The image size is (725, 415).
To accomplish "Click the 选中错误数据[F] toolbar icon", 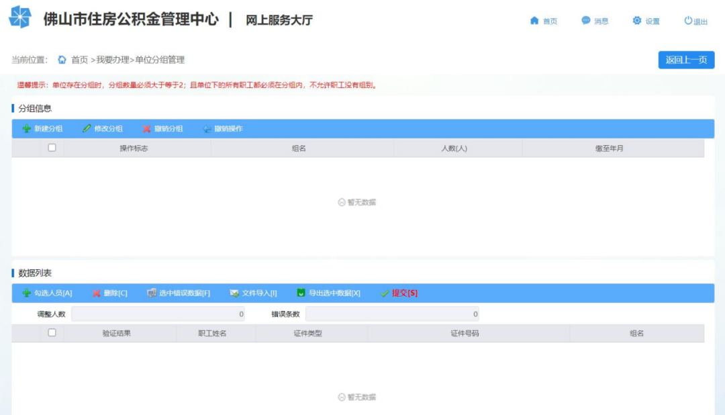I will click(152, 293).
